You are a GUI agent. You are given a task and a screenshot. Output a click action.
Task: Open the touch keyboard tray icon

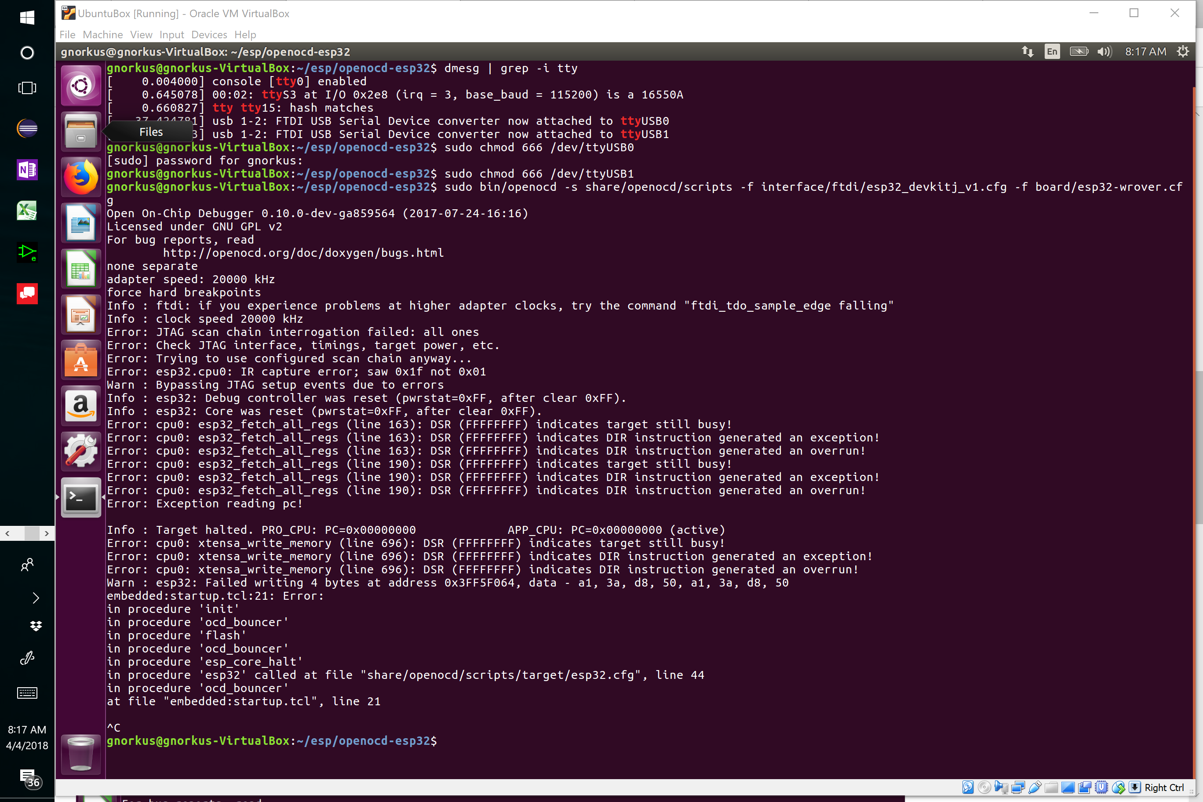pyautogui.click(x=27, y=693)
